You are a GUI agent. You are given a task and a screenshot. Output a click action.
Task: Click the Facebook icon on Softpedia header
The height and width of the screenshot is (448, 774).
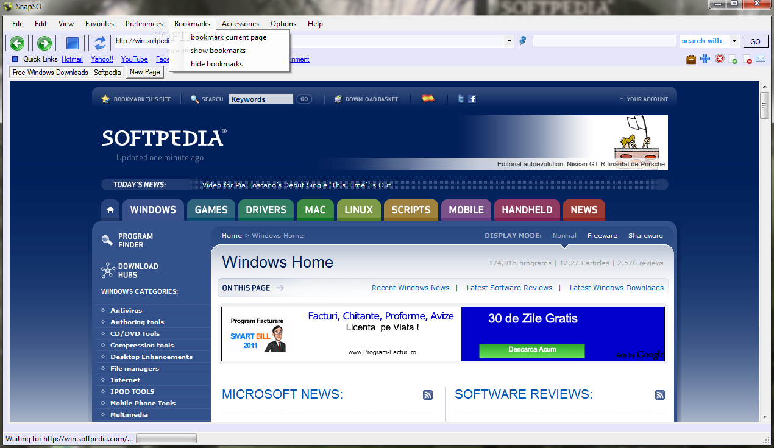(472, 99)
